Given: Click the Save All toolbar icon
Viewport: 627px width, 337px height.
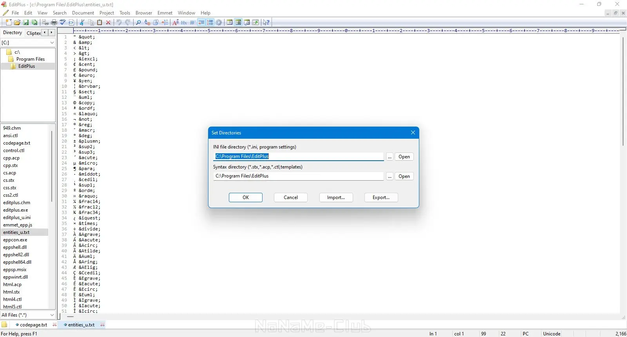Looking at the screenshot, I should coord(34,22).
